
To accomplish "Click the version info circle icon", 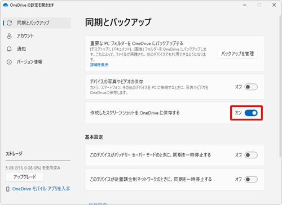I will point(9,62).
